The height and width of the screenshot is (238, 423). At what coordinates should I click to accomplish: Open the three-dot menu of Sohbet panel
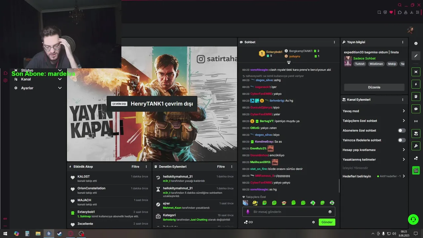tap(334, 42)
